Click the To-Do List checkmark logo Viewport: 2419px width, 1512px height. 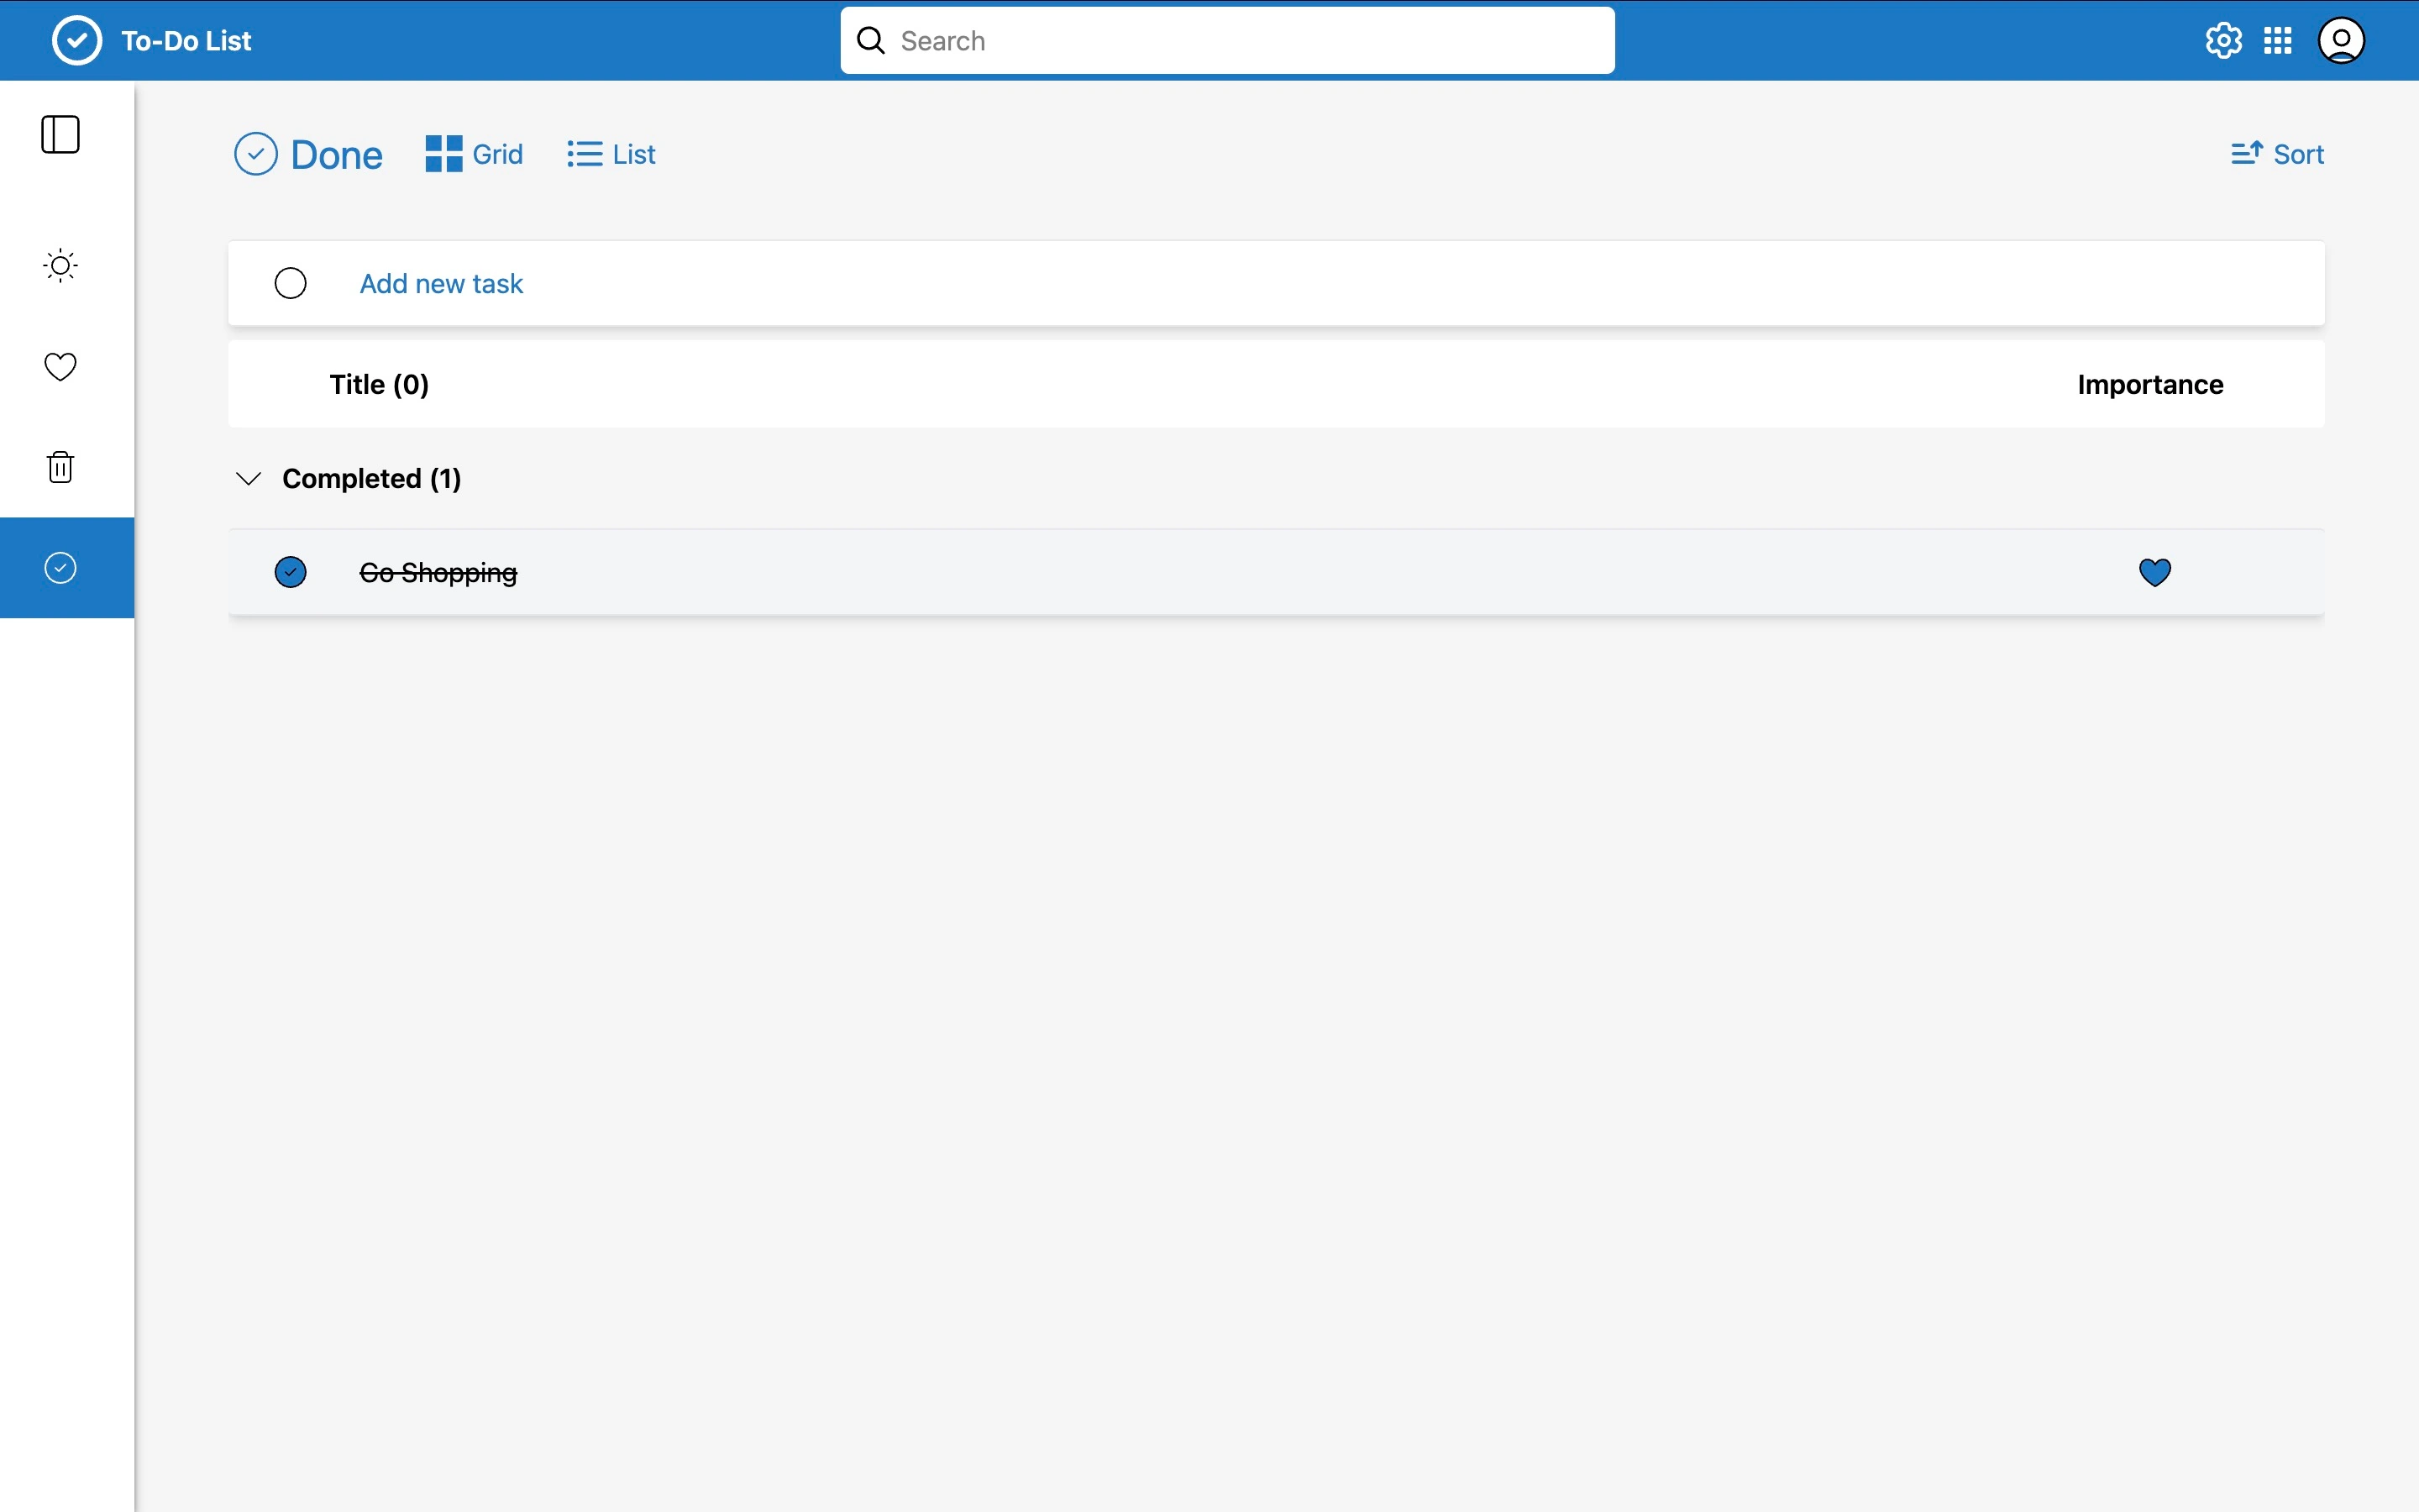pyautogui.click(x=77, y=41)
